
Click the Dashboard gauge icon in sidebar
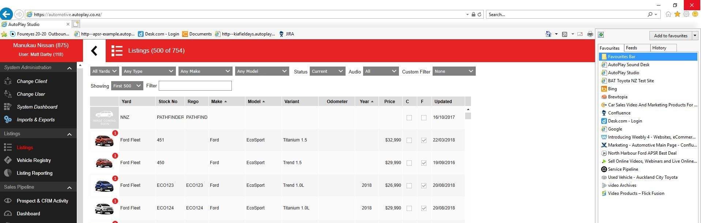[x=8, y=213]
